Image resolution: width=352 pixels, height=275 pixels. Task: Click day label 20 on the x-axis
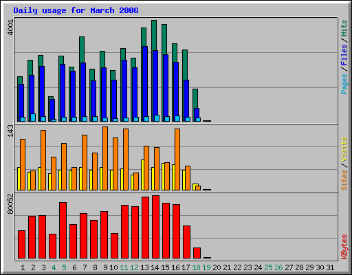point(217,267)
